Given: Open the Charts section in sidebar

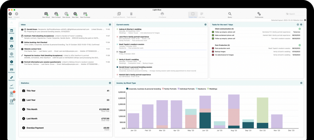Looking at the screenshot, I should (11, 86).
